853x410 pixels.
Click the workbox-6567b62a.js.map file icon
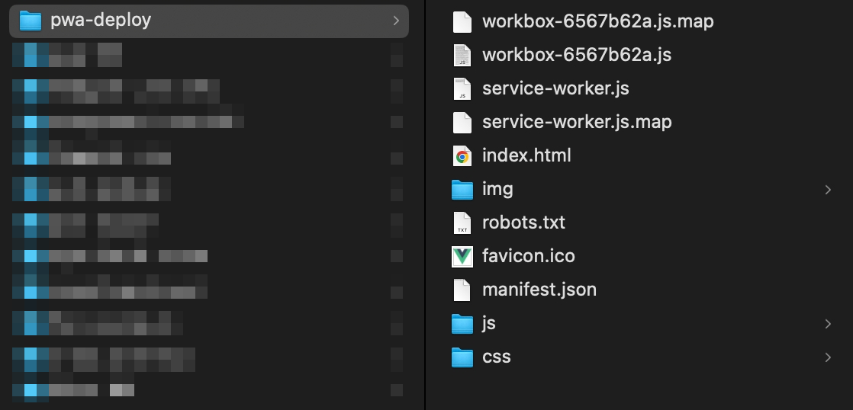(x=462, y=22)
